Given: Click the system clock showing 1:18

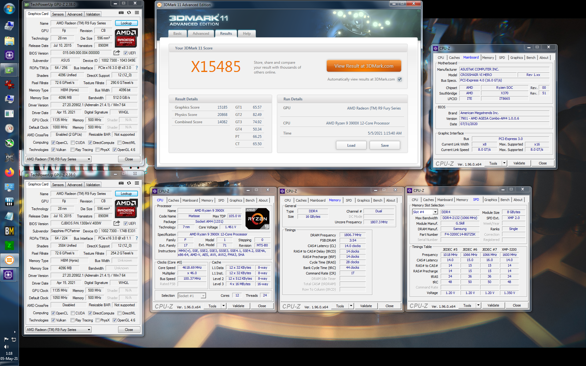Looking at the screenshot, I should point(9,353).
